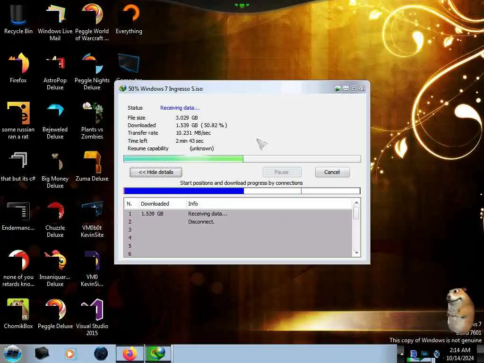Open Chuzzle Deluxe desktop icon
Screen dimensions: 484x363
[55, 219]
